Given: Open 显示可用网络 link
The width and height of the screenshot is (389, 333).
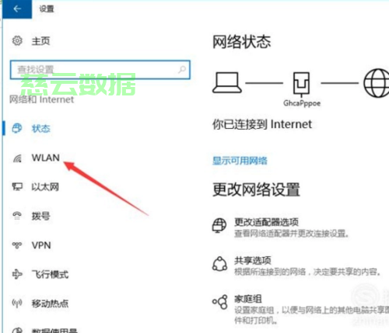Looking at the screenshot, I should pyautogui.click(x=240, y=161).
